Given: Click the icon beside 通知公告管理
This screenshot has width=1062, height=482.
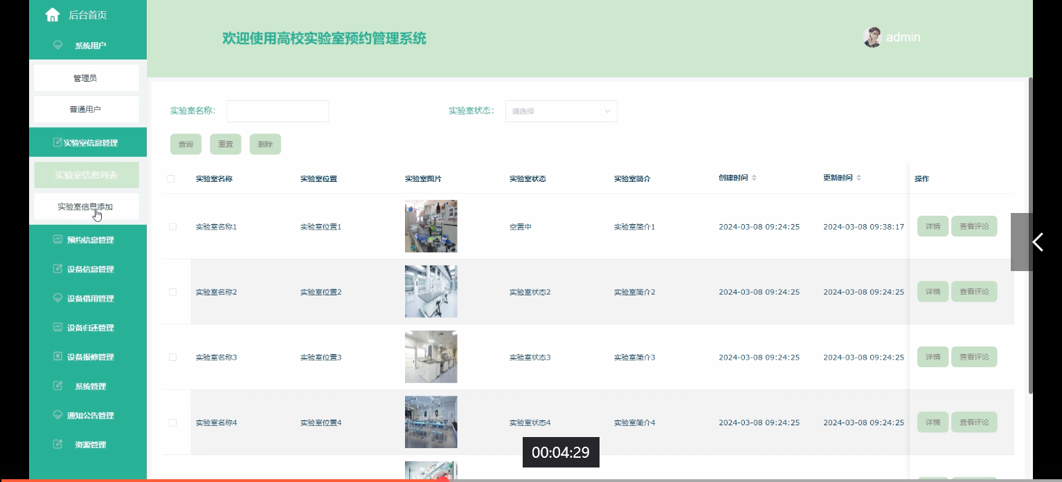Looking at the screenshot, I should pyautogui.click(x=58, y=415).
